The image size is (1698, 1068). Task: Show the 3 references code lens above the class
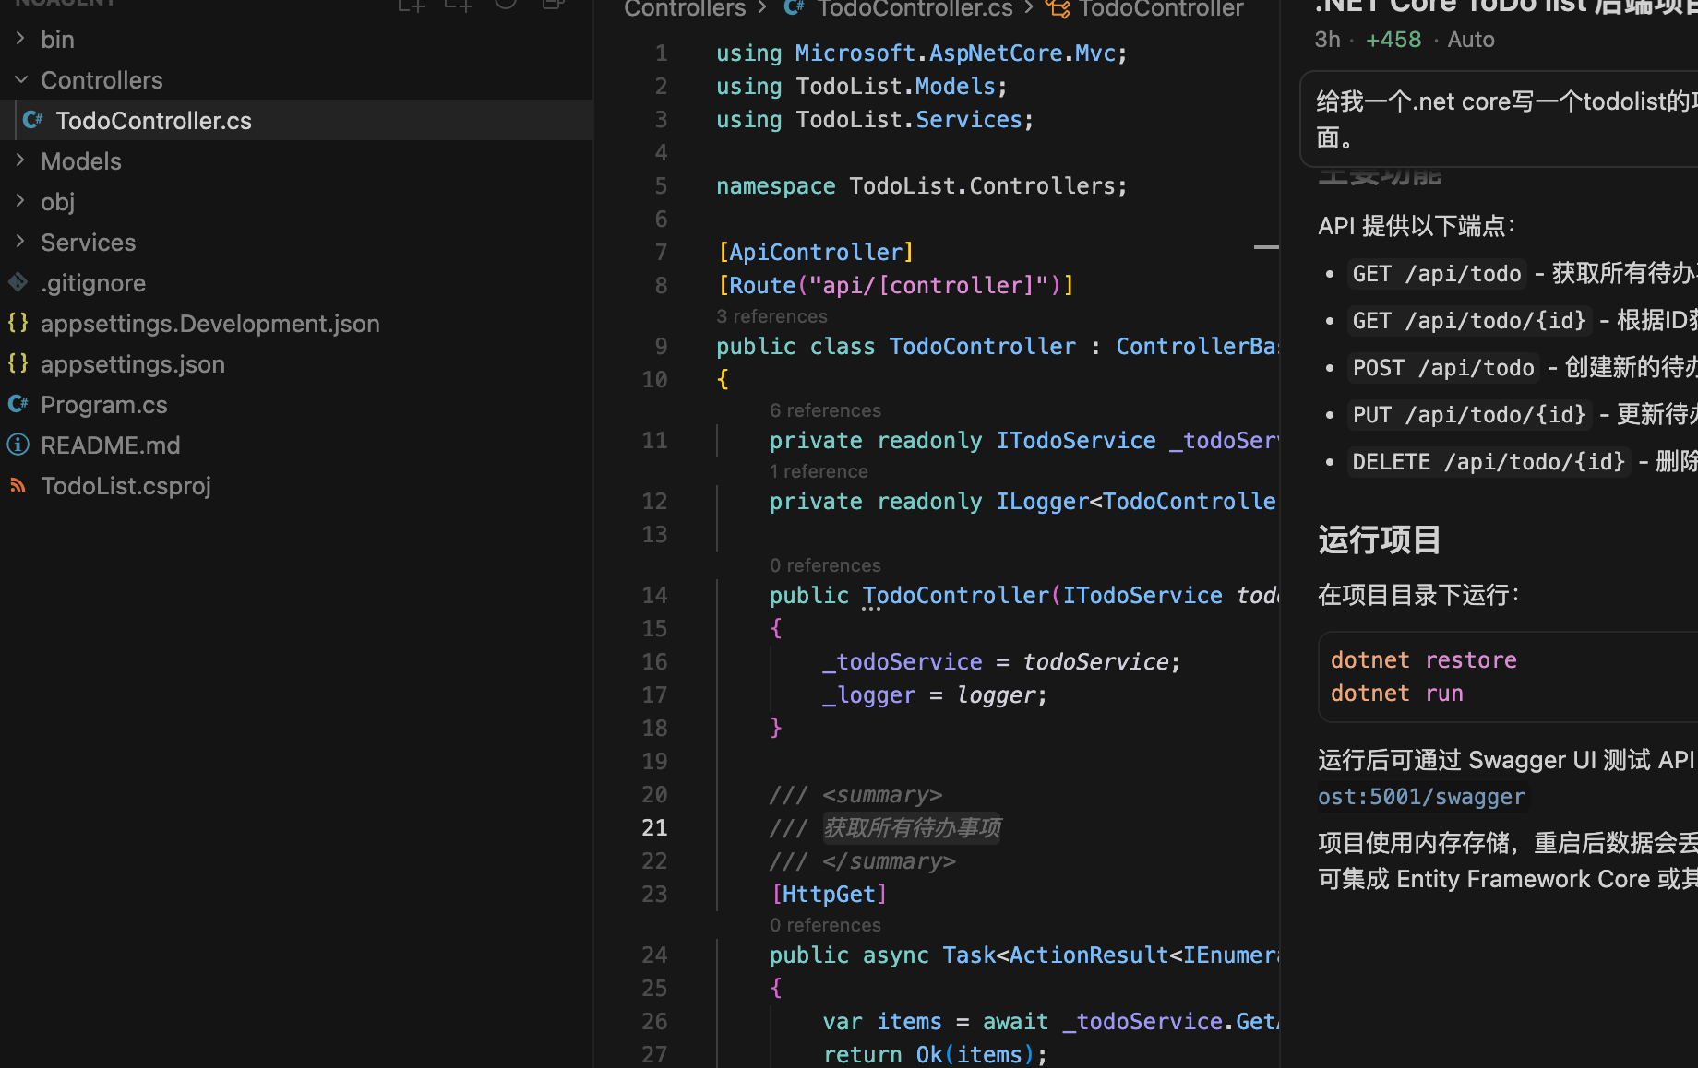tap(771, 316)
